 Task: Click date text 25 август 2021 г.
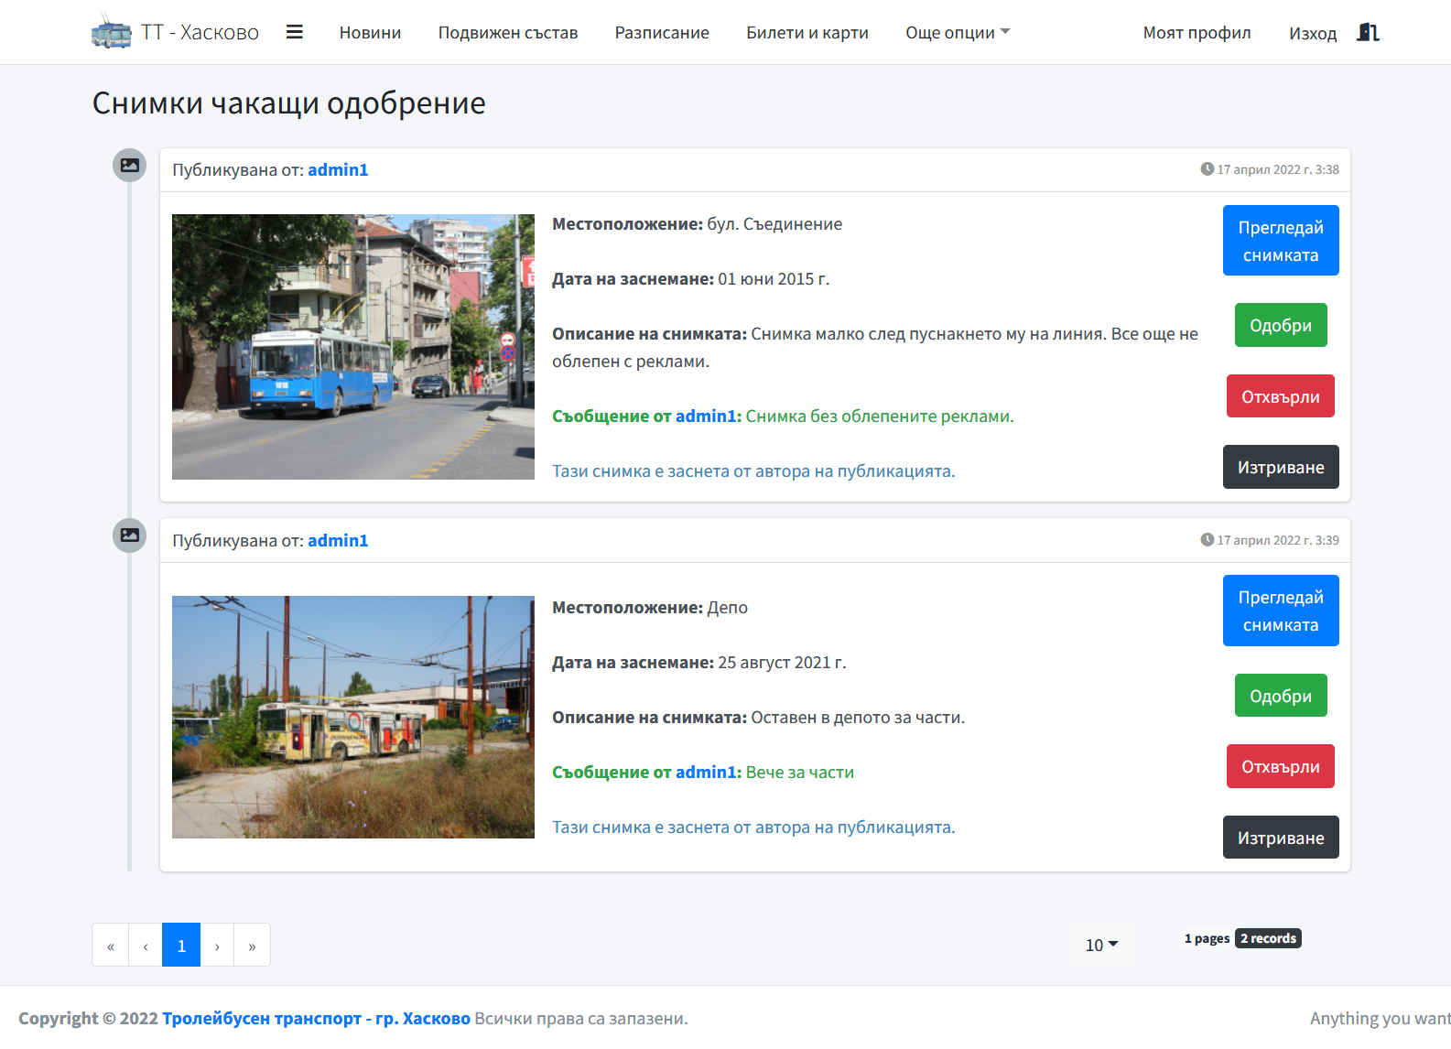coord(782,662)
